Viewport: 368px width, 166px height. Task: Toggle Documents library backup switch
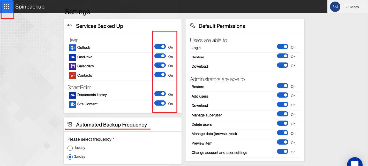pos(160,94)
